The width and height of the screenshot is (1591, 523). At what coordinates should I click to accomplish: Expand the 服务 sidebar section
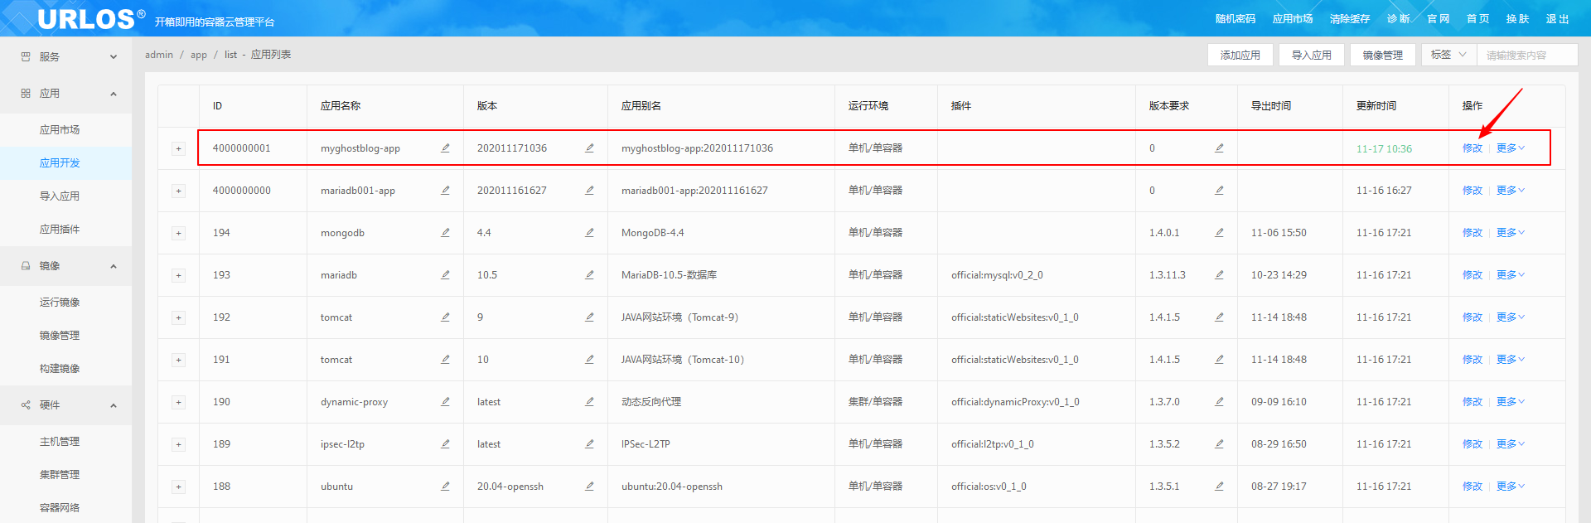click(x=66, y=57)
